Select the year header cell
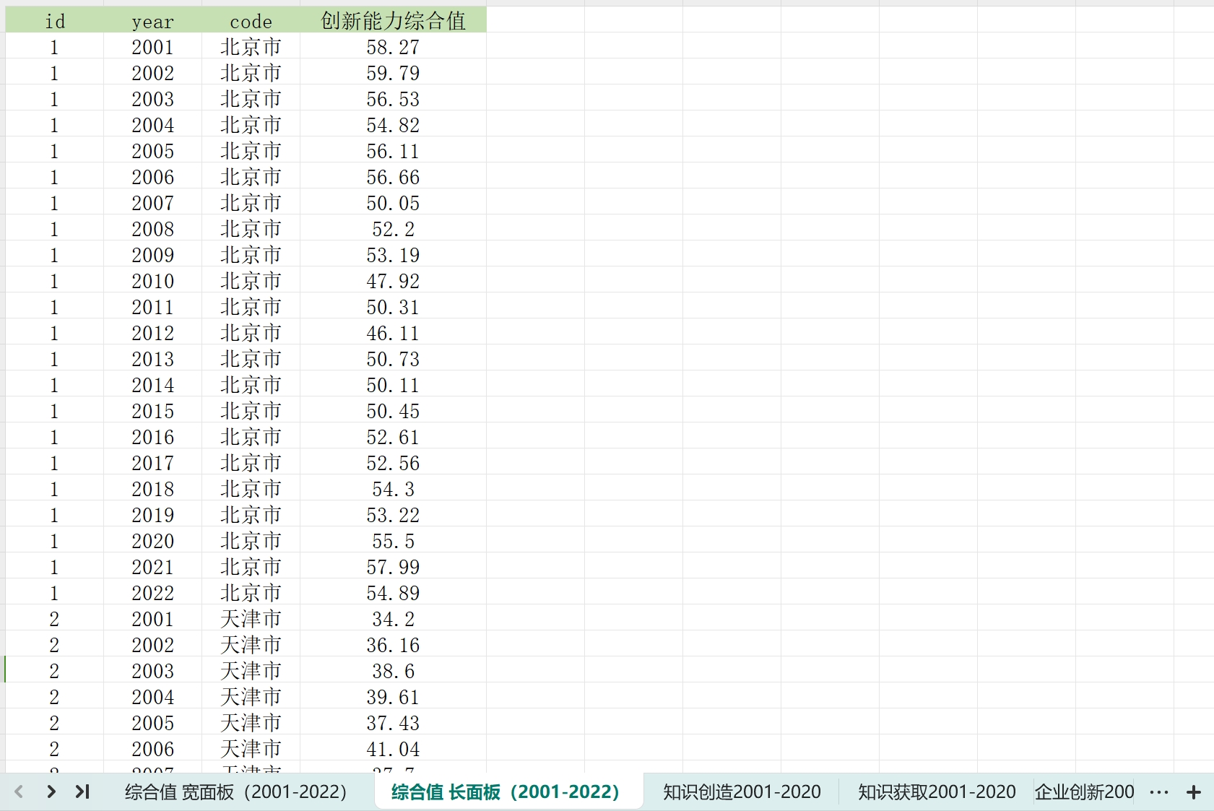Screen dimensions: 1214x811 coord(153,20)
